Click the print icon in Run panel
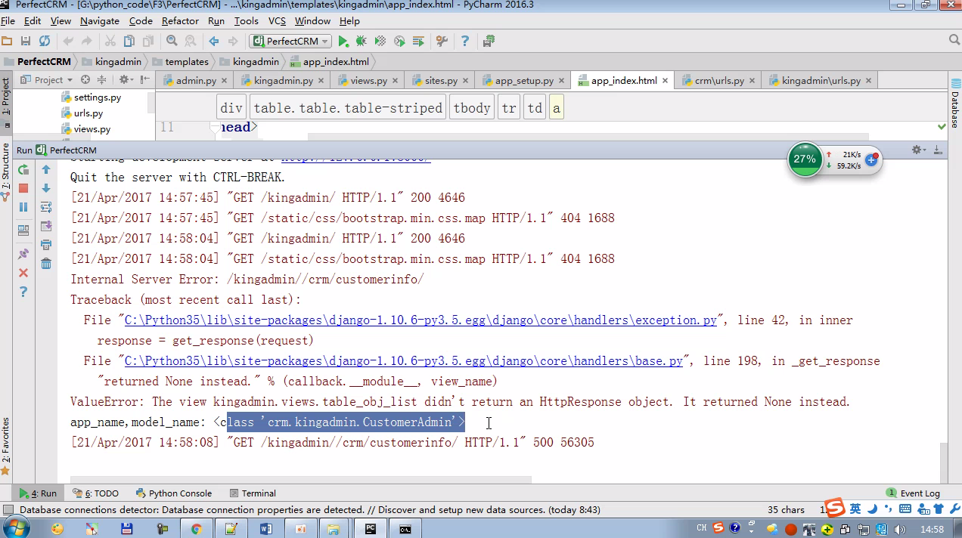This screenshot has width=962, height=538. click(x=46, y=245)
